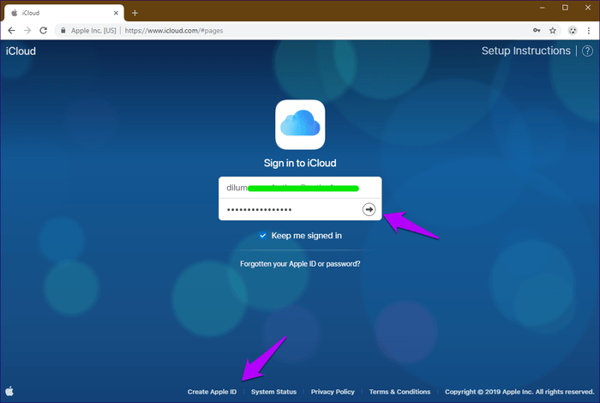
Task: Open Chrome three-dot menu
Action: click(x=589, y=31)
